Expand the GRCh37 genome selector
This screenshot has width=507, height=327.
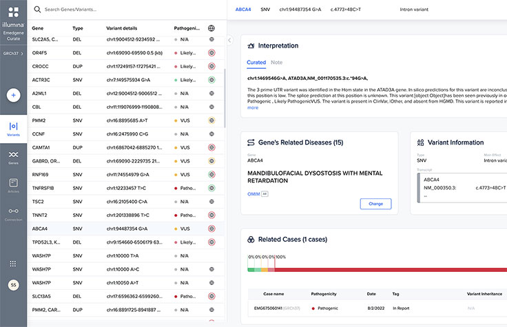pyautogui.click(x=13, y=53)
